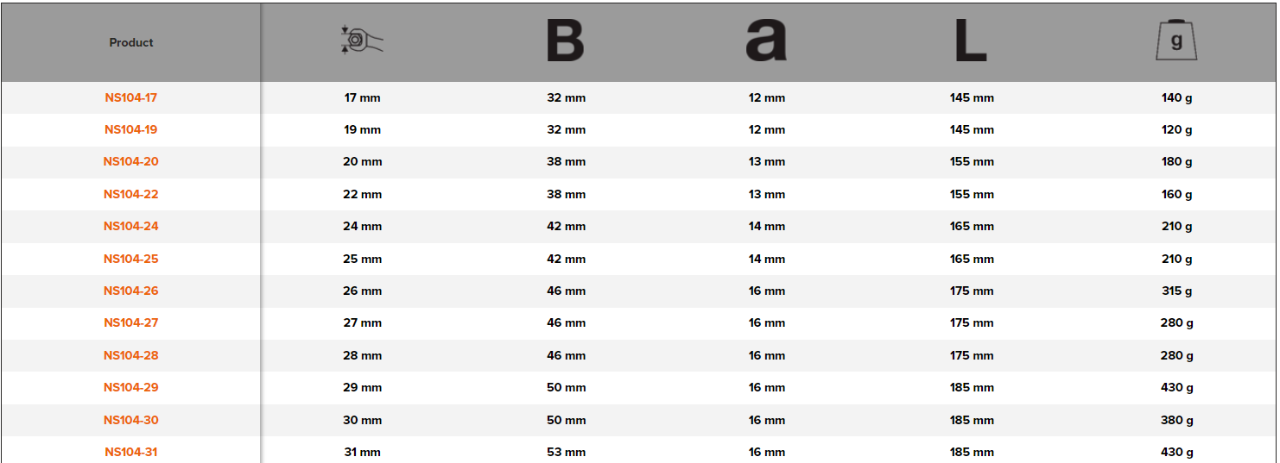The width and height of the screenshot is (1280, 463).
Task: Open product link NS104-20
Action: [131, 161]
